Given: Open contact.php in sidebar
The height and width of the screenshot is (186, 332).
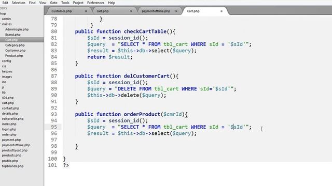Looking at the screenshot, I should pyautogui.click(x=10, y=108).
